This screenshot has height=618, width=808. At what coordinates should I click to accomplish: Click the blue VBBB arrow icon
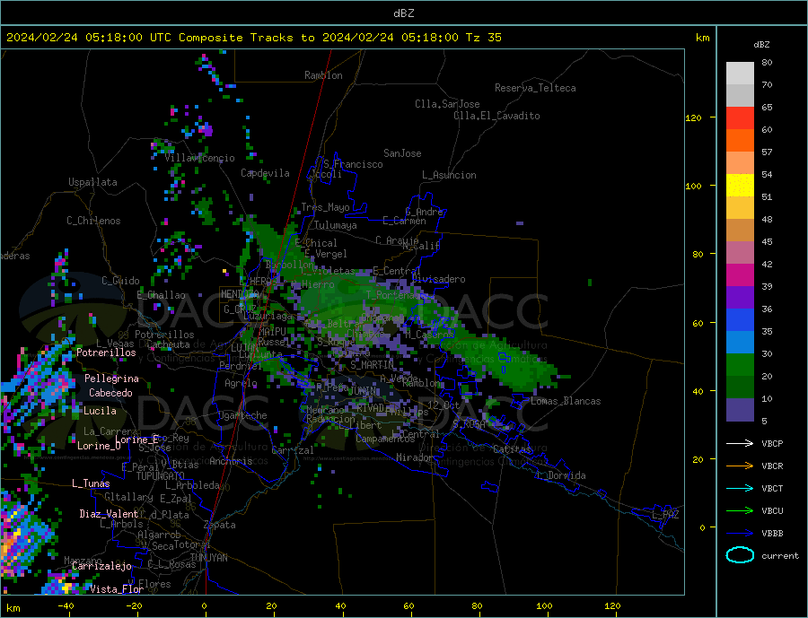[740, 533]
